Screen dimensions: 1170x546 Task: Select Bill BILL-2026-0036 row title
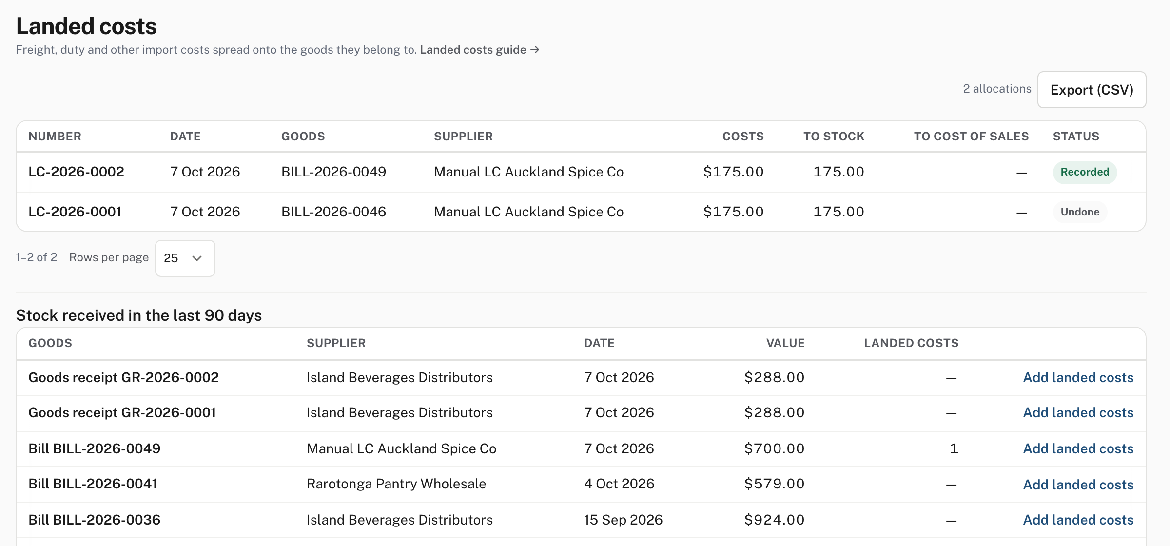[x=94, y=520]
